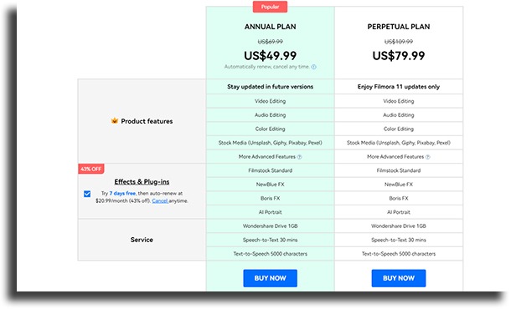Click the Service section label
Viewport: 511px width, 309px height.
pos(142,240)
